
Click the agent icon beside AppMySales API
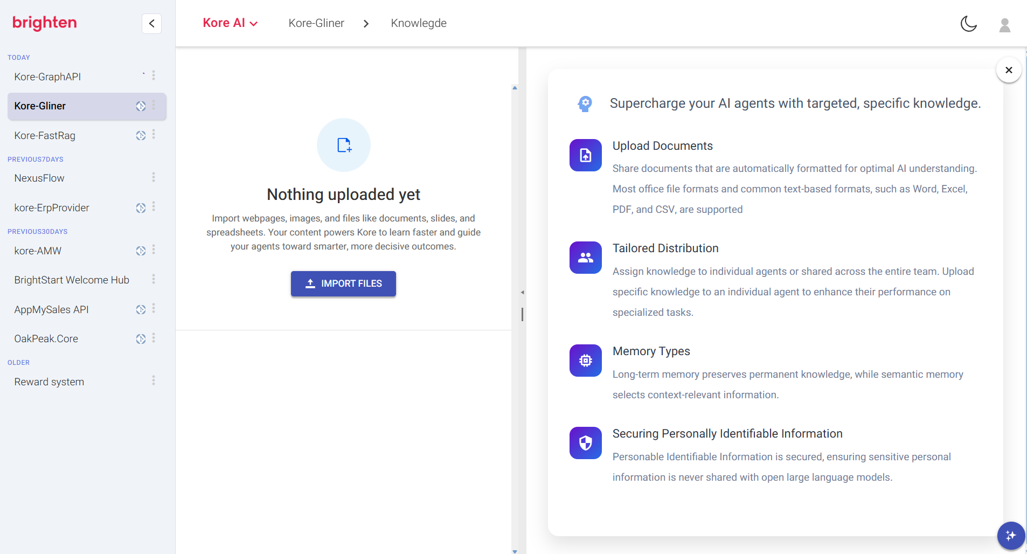click(x=141, y=309)
